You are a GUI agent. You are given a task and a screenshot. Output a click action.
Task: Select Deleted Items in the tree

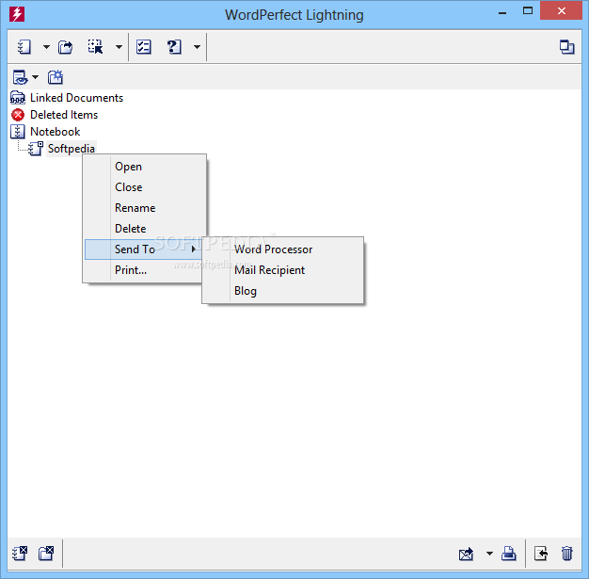pyautogui.click(x=64, y=115)
